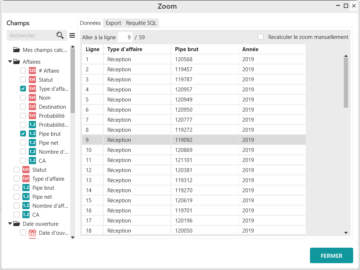
Task: Click the numeric icon beside # Affaire
Action: (x=32, y=71)
